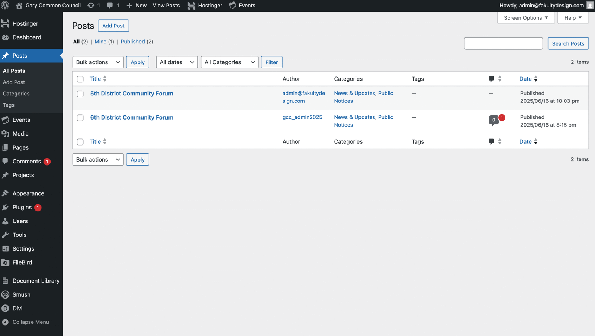This screenshot has width=595, height=336.
Task: Open Categories under Posts submenu
Action: tap(16, 94)
